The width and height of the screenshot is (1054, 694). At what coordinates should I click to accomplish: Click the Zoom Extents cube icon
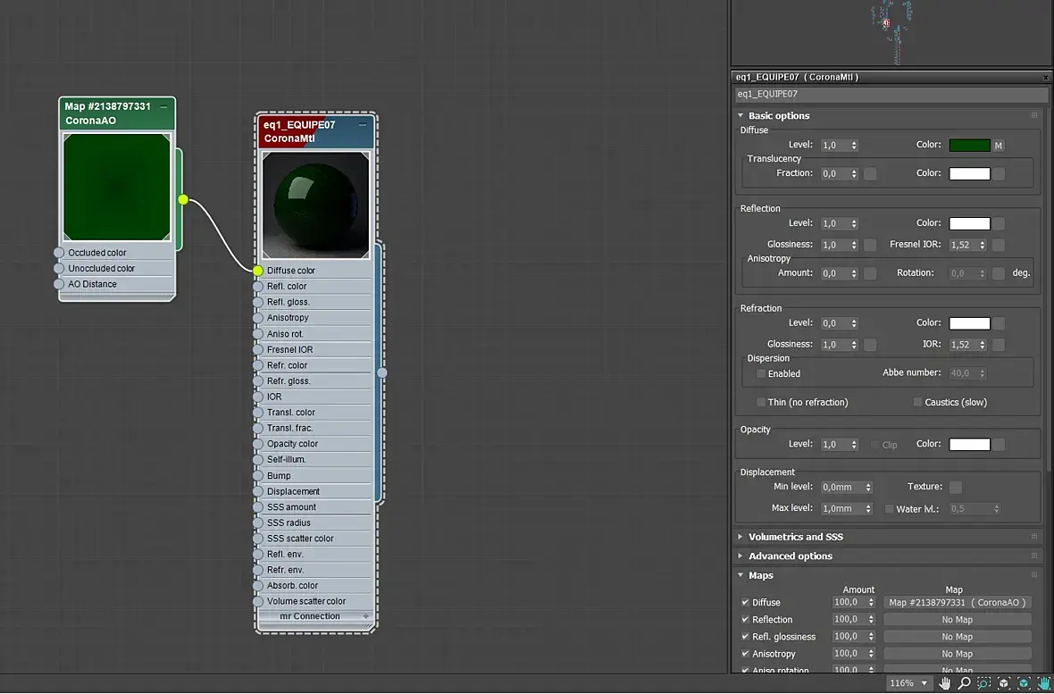(x=1004, y=683)
